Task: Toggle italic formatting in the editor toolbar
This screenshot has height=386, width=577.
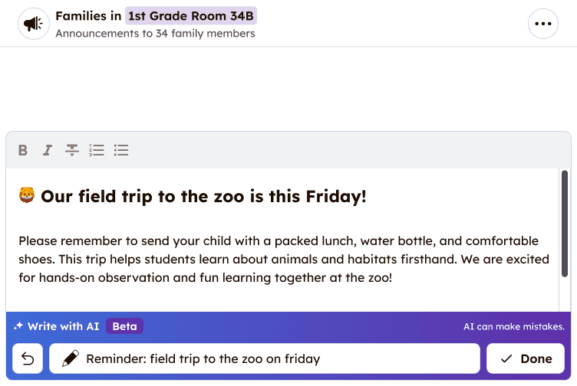Action: pyautogui.click(x=48, y=150)
